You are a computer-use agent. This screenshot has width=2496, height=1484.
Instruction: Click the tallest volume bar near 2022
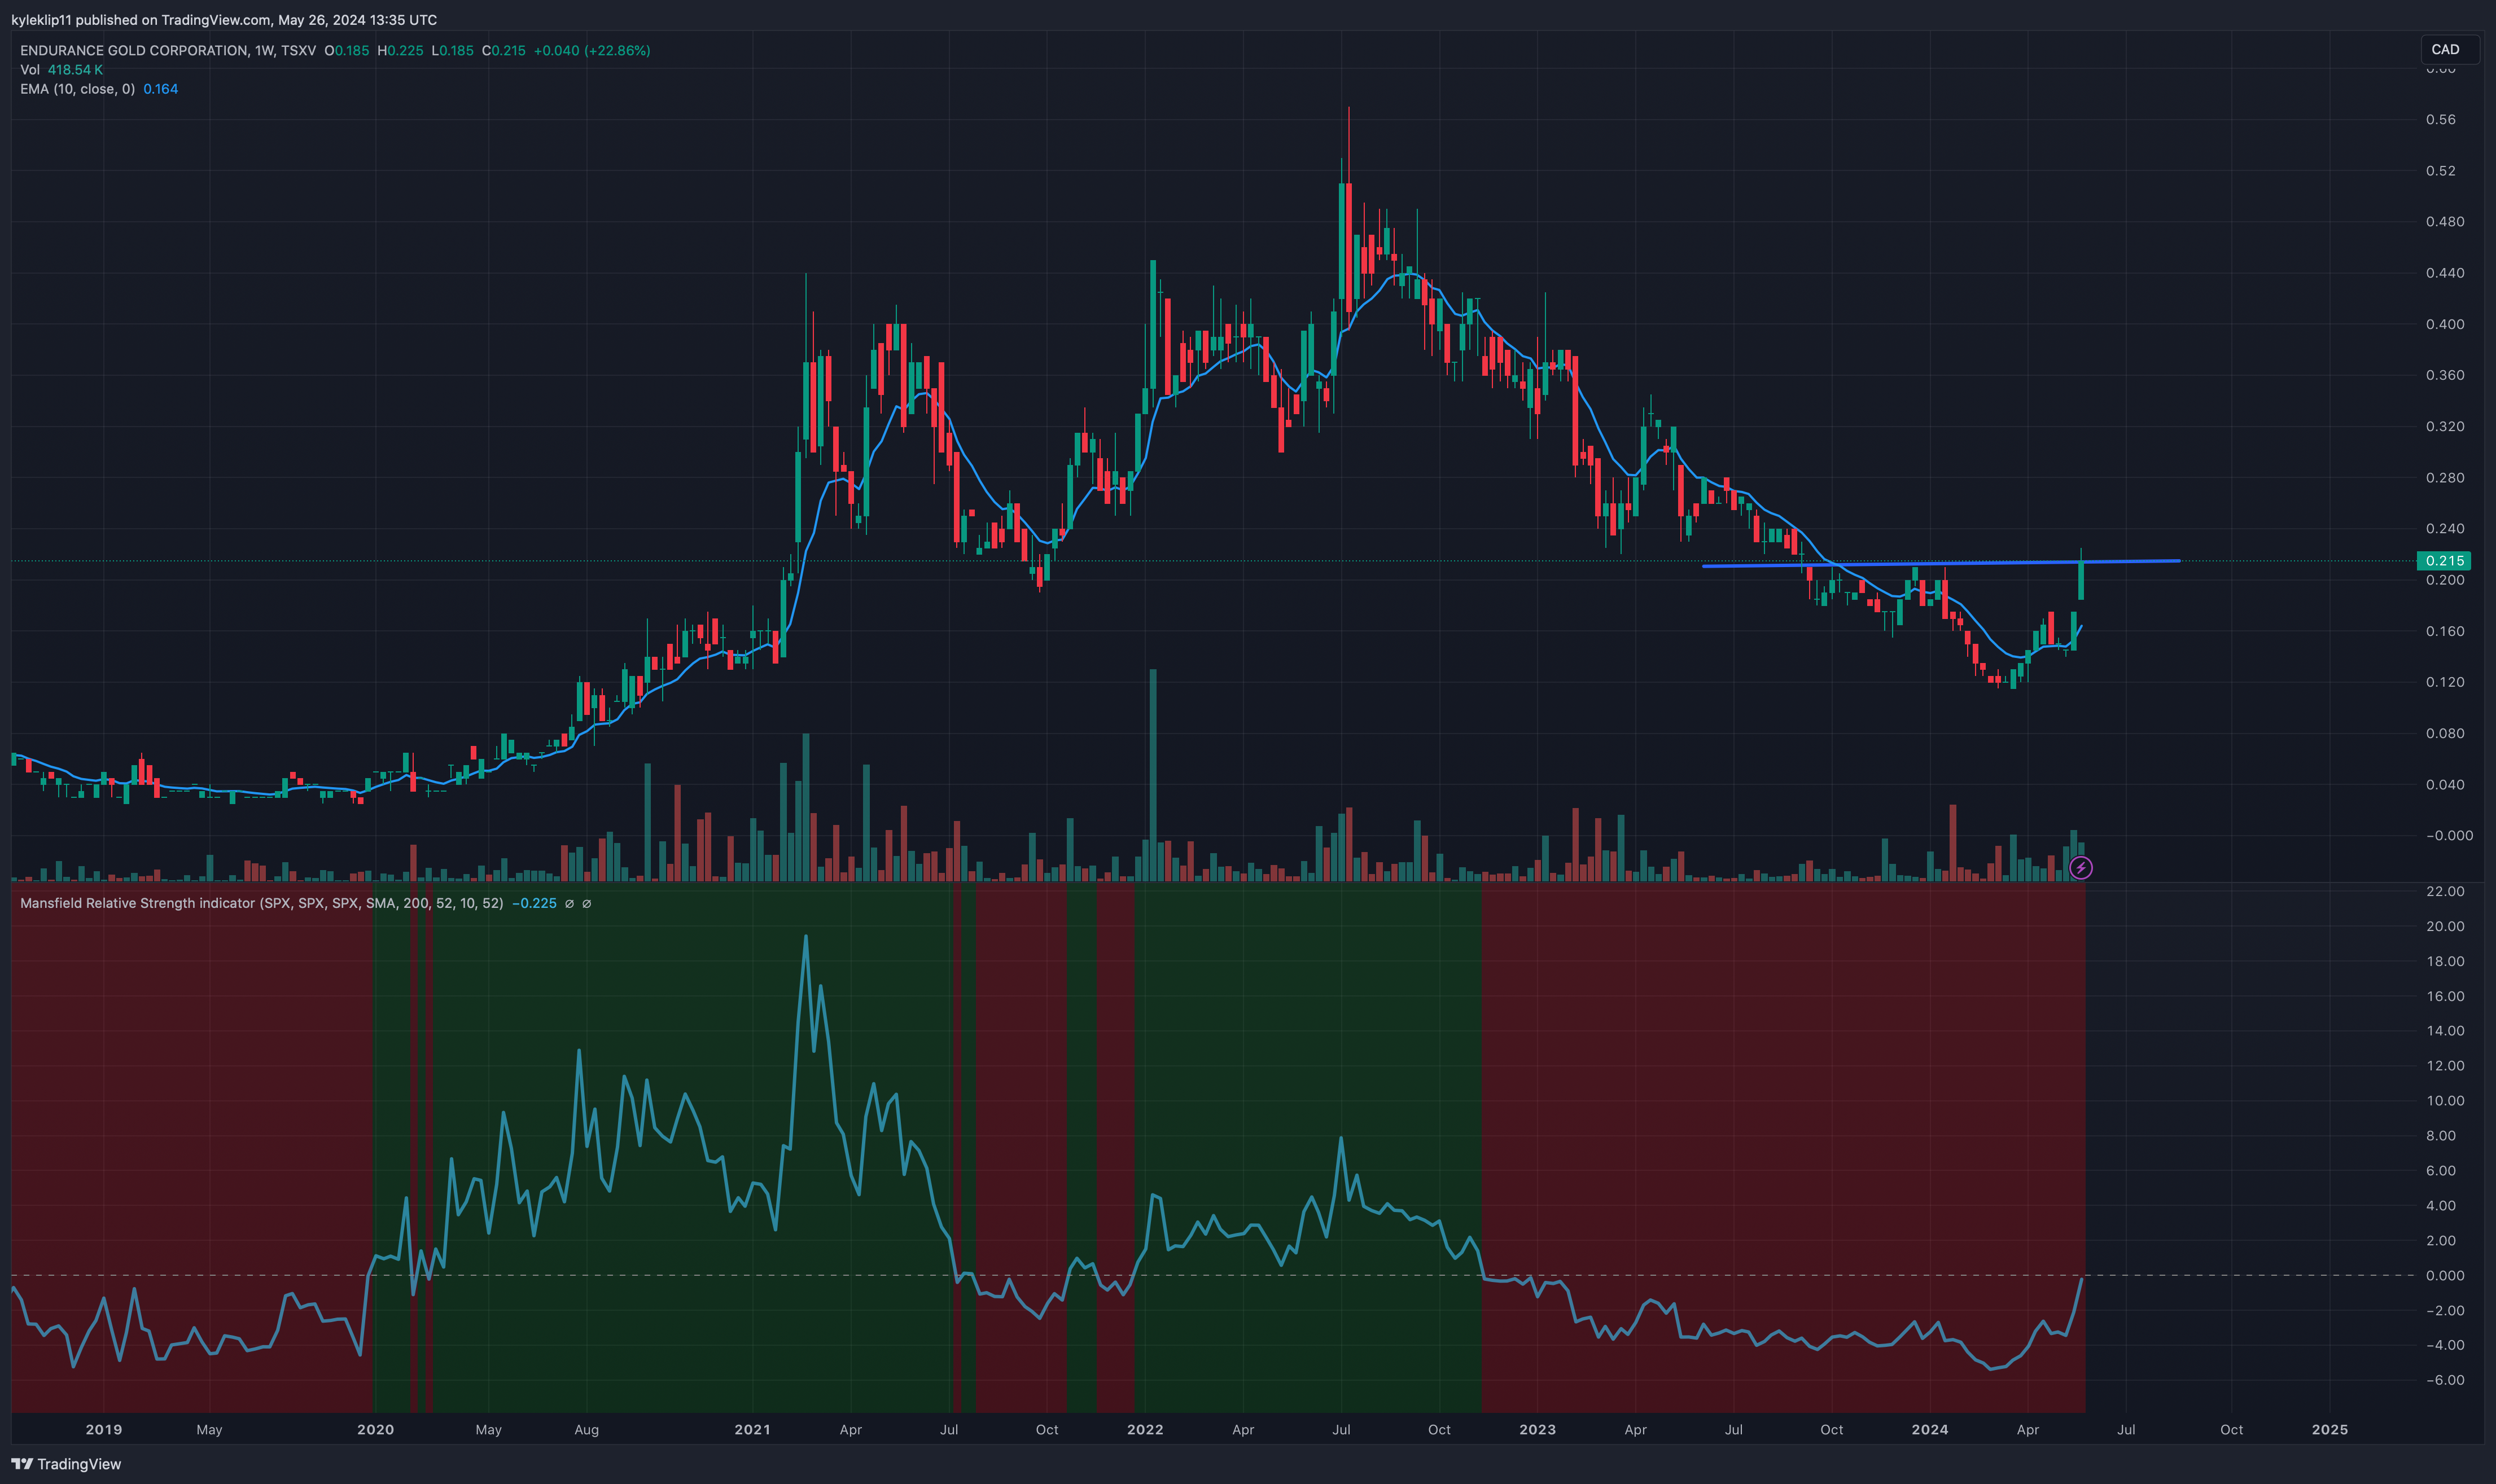1153,775
